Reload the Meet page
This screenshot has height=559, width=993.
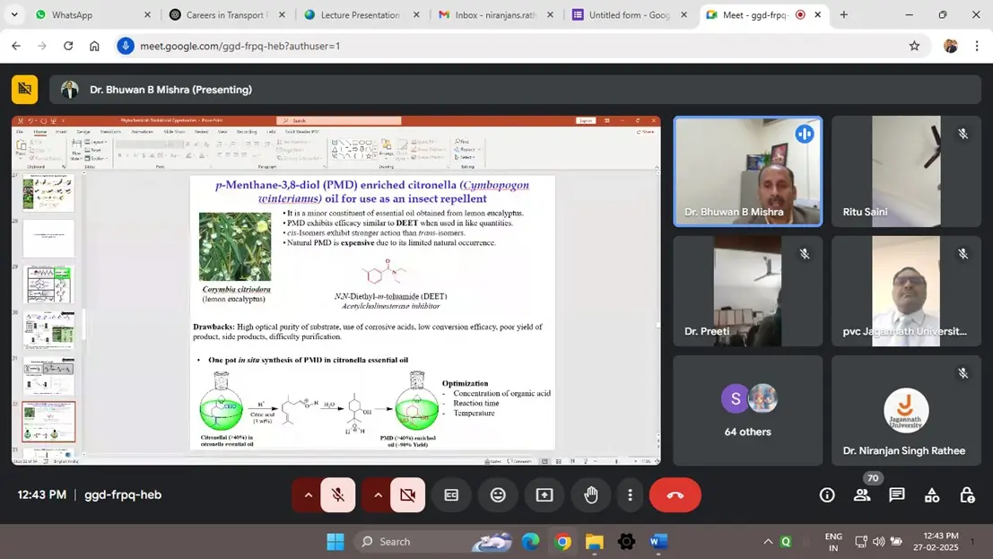point(68,46)
